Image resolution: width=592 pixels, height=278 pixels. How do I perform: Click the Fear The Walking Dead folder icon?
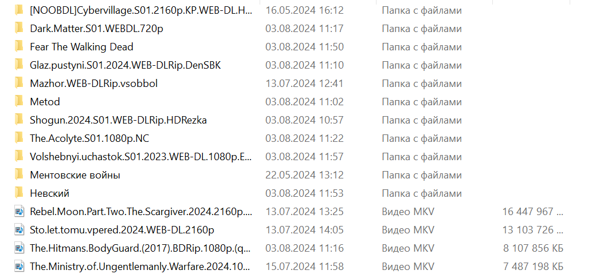click(19, 47)
